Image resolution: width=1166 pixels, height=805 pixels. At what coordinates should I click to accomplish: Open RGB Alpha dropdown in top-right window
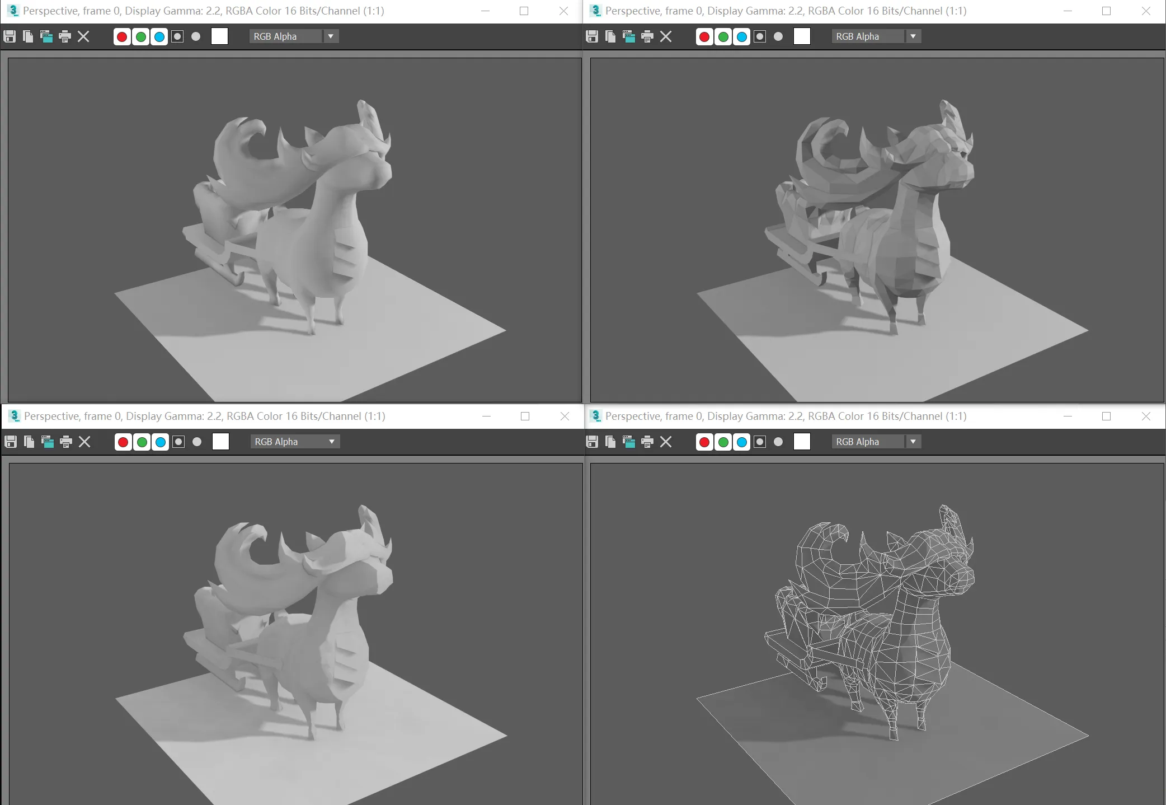pyautogui.click(x=877, y=36)
